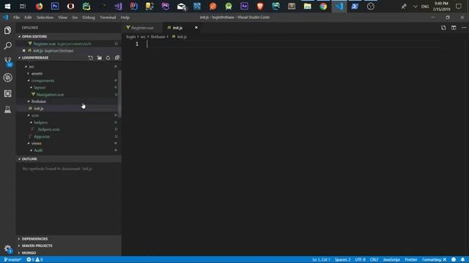Click errors and warnings count in status bar

pyautogui.click(x=34, y=260)
